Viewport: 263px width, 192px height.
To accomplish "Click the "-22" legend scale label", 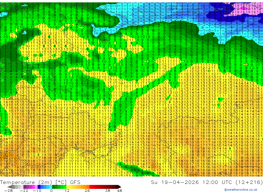I will tap(24, 190).
